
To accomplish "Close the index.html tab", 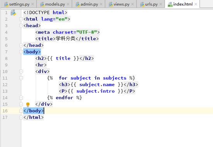I will pos(196,4).
